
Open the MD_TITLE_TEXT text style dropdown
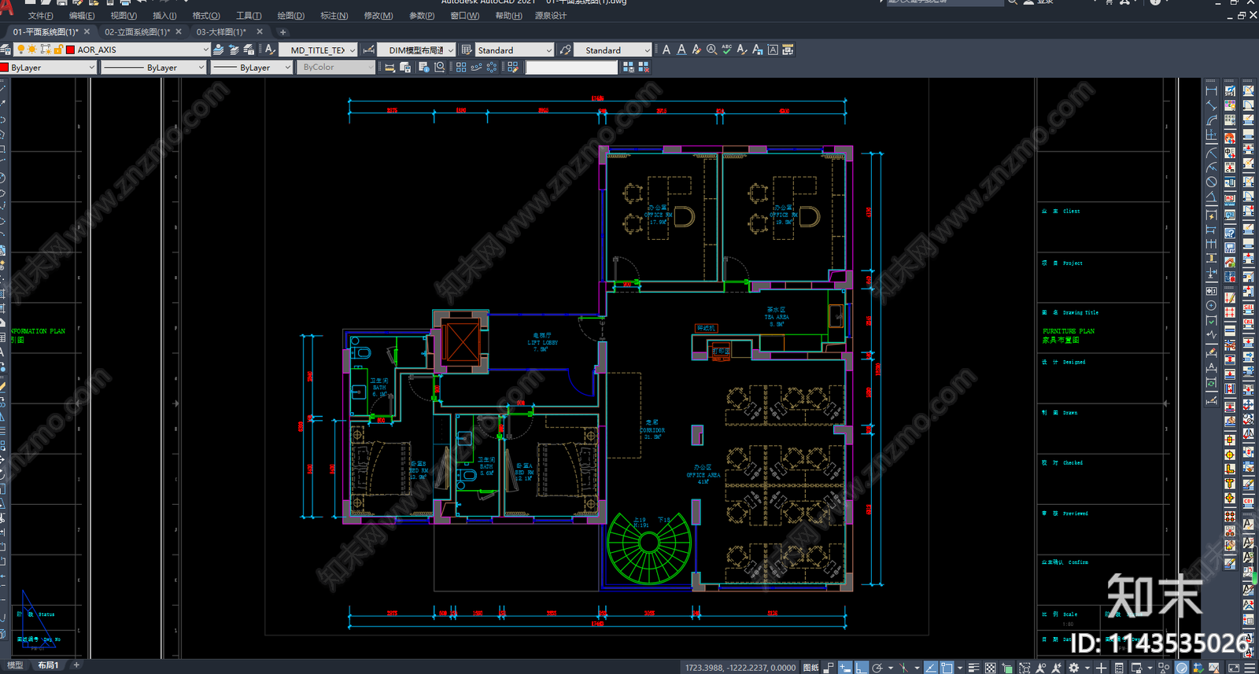pyautogui.click(x=352, y=50)
